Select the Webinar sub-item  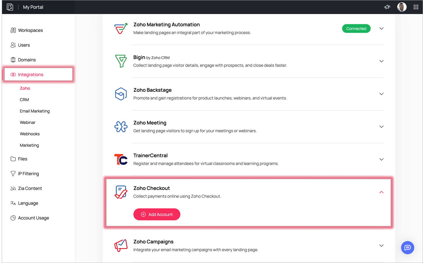(x=27, y=122)
